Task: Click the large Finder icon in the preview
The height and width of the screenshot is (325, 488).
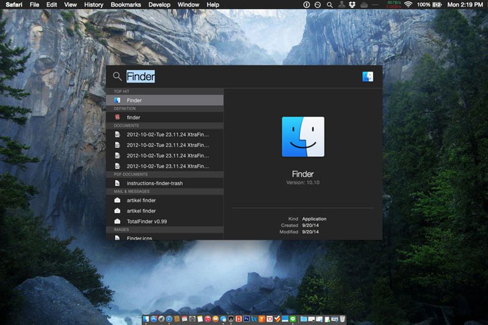Action: (303, 137)
